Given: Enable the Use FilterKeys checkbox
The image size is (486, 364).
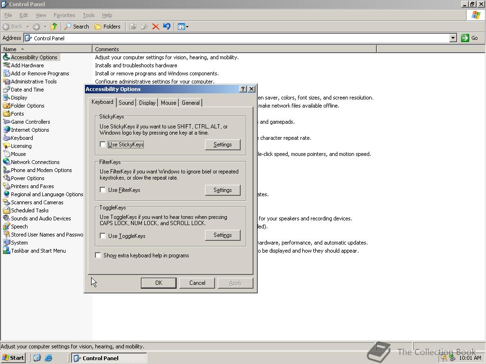Looking at the screenshot, I should pyautogui.click(x=103, y=190).
